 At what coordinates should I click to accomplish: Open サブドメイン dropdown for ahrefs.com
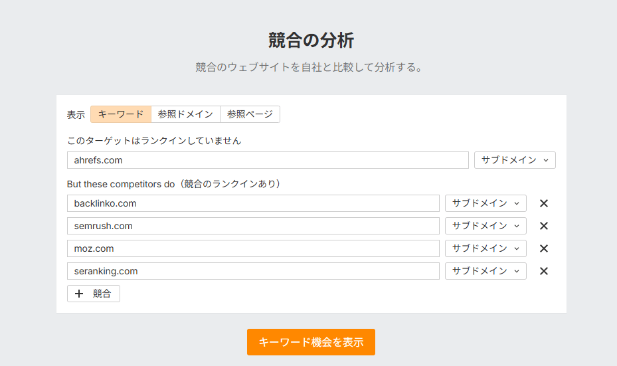515,160
